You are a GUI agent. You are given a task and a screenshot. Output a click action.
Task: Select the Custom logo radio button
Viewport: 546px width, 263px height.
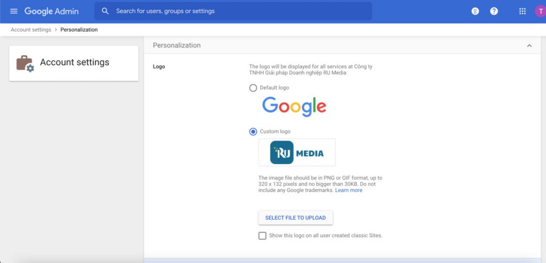[253, 132]
